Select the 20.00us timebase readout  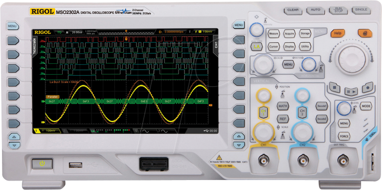pyautogui.click(x=78, y=32)
